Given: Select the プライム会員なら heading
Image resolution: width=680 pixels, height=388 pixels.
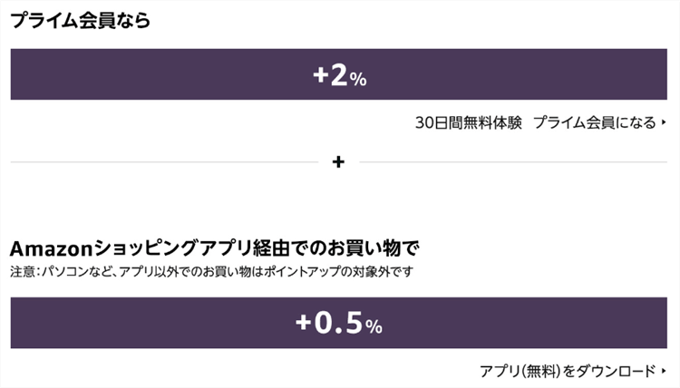Looking at the screenshot, I should click(80, 22).
